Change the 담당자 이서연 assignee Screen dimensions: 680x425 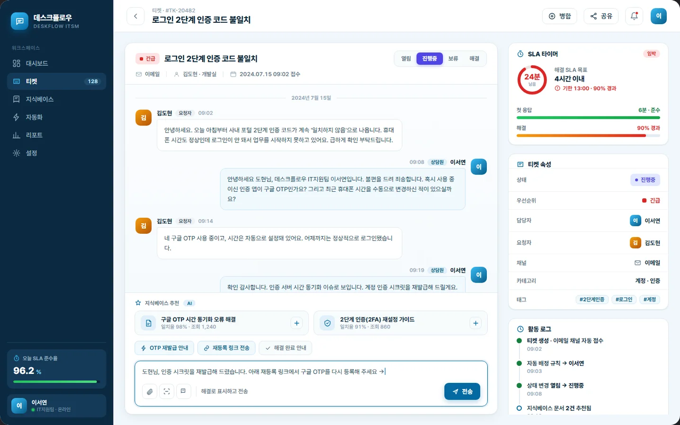[x=644, y=221]
